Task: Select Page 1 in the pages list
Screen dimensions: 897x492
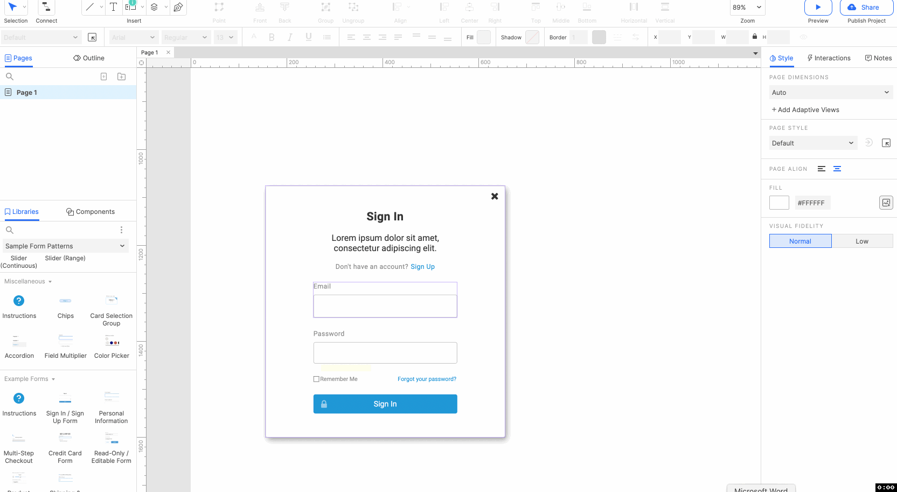Action: tap(68, 92)
